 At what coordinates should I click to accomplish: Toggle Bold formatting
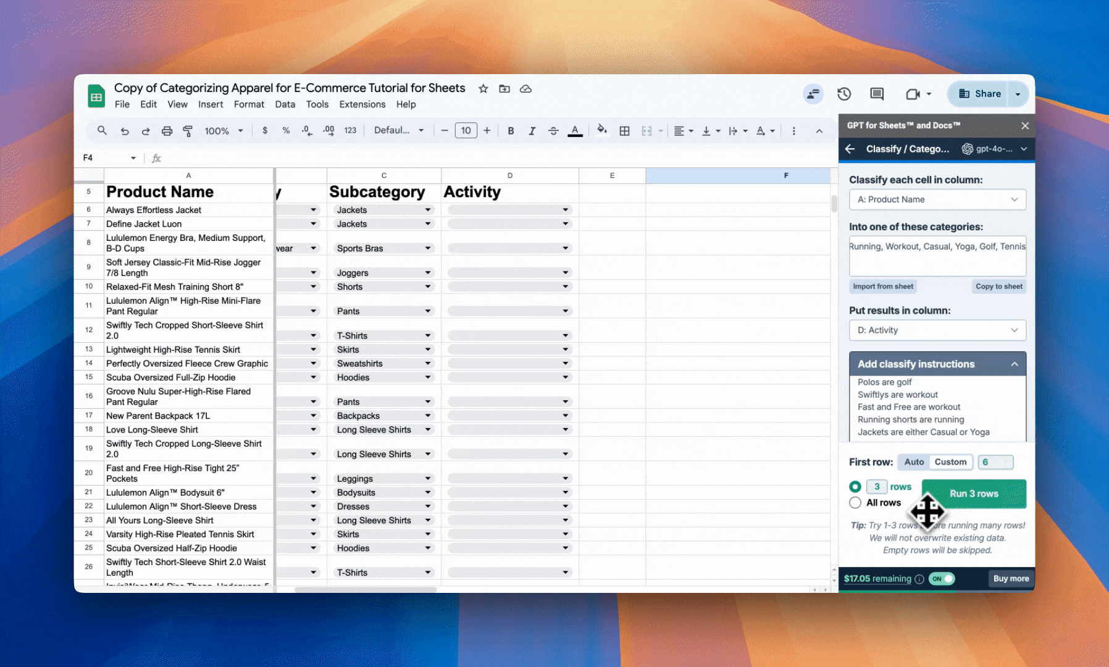pyautogui.click(x=511, y=131)
